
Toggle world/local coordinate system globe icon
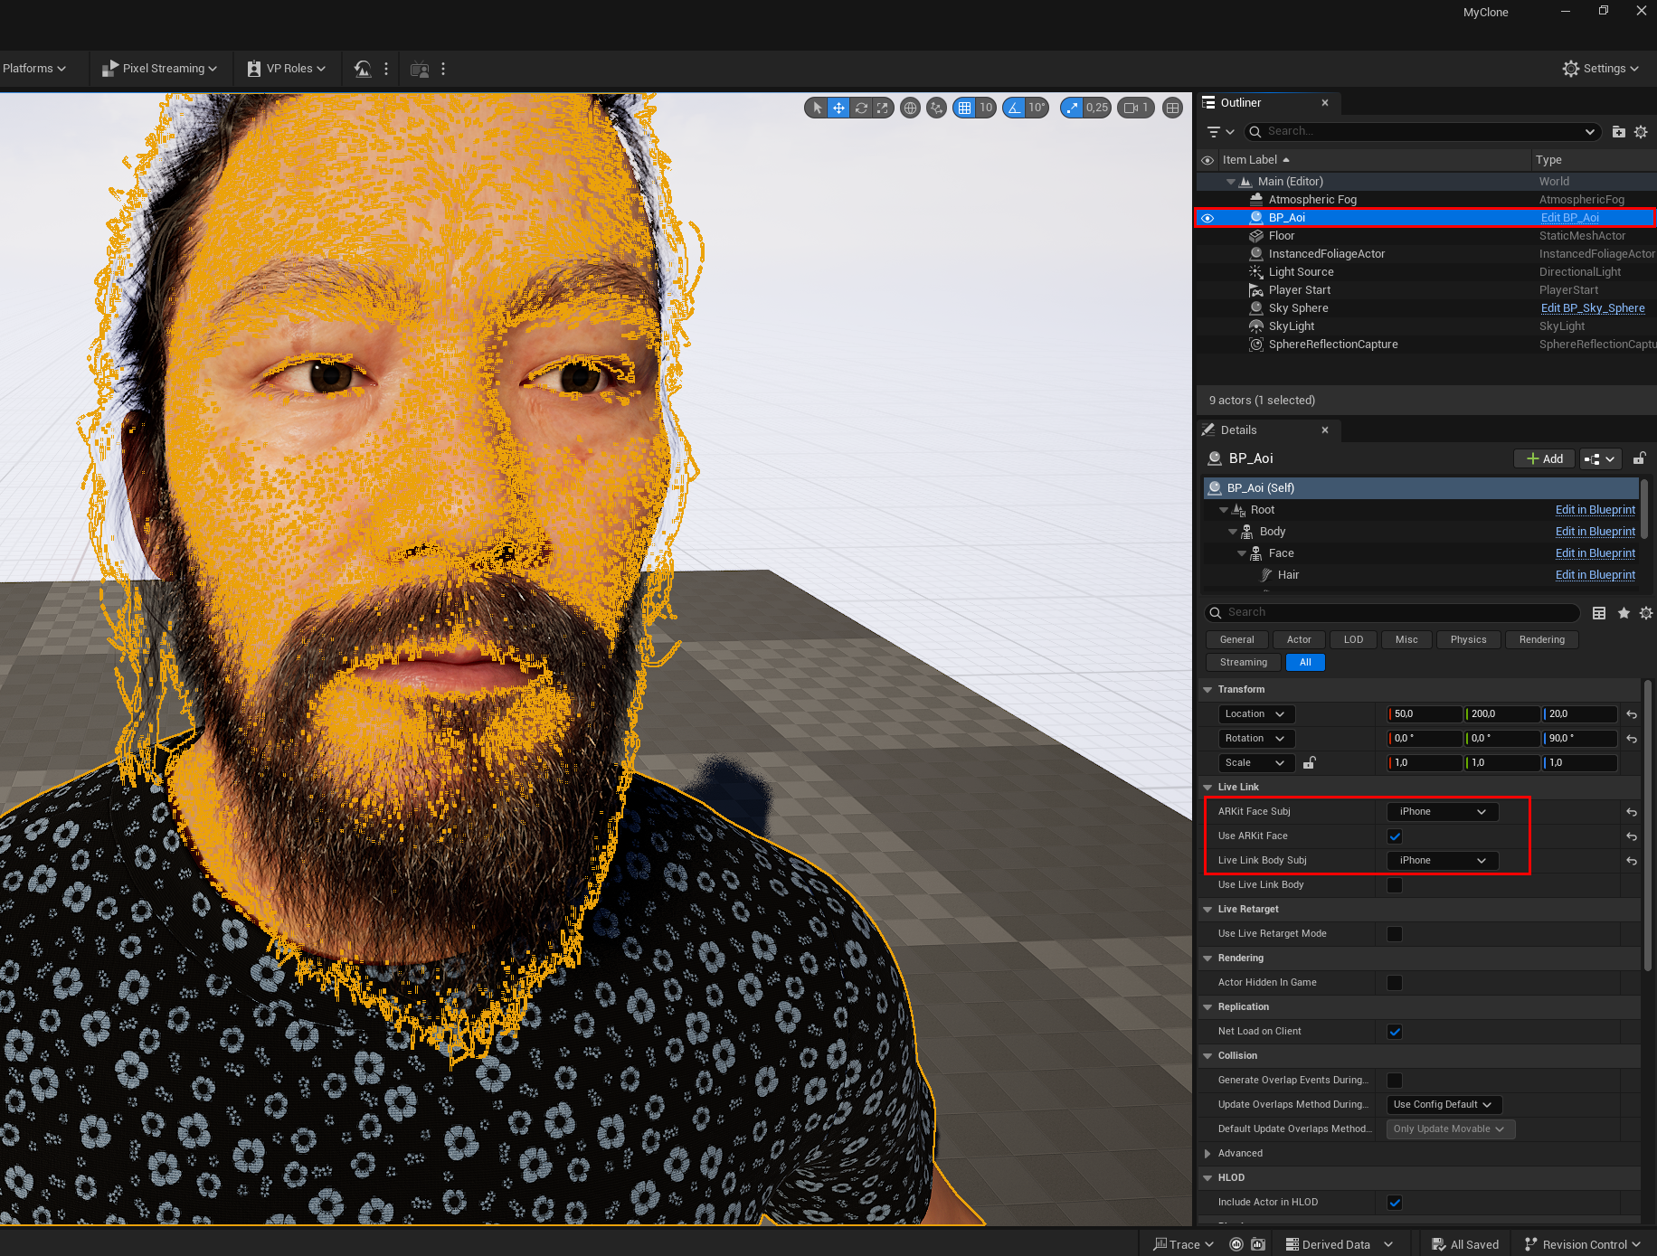(x=911, y=109)
